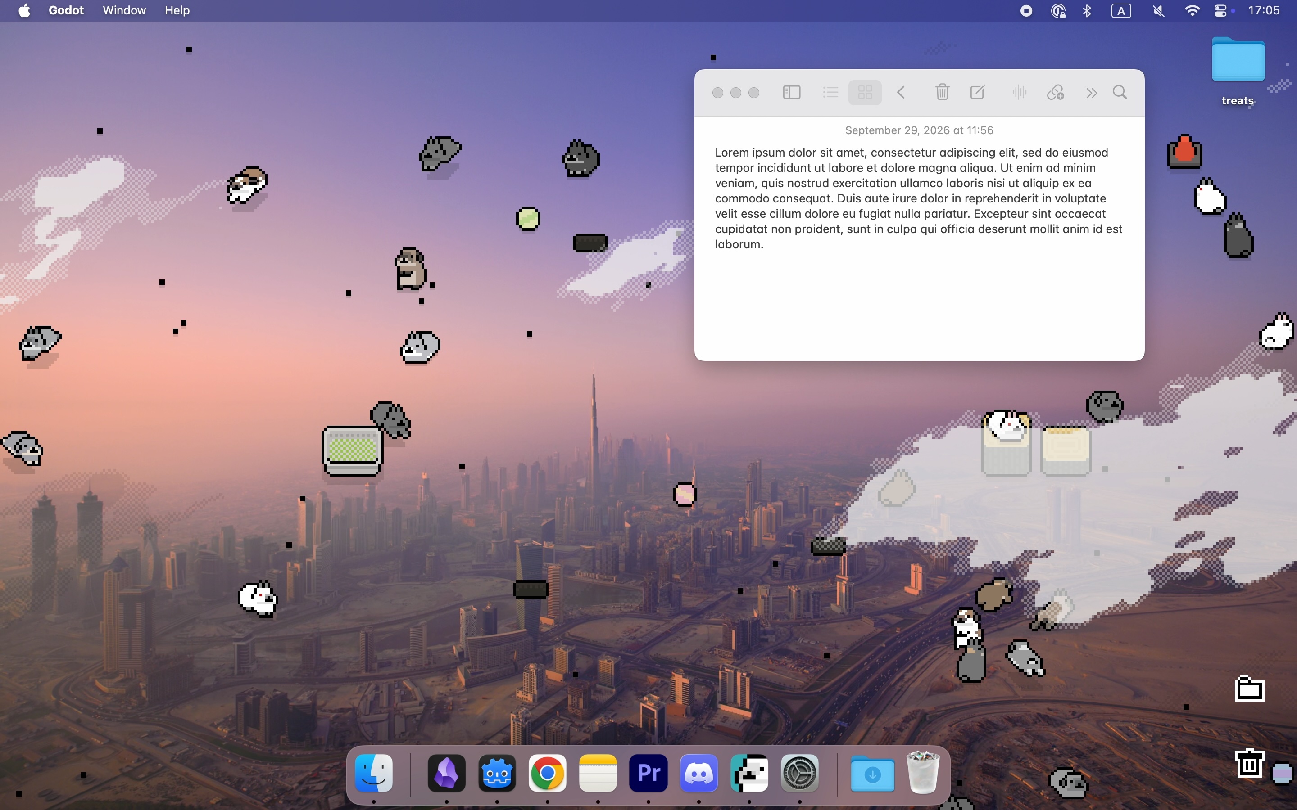
Task: Click the pixel-art trash can icon on desktop
Action: point(1249,762)
